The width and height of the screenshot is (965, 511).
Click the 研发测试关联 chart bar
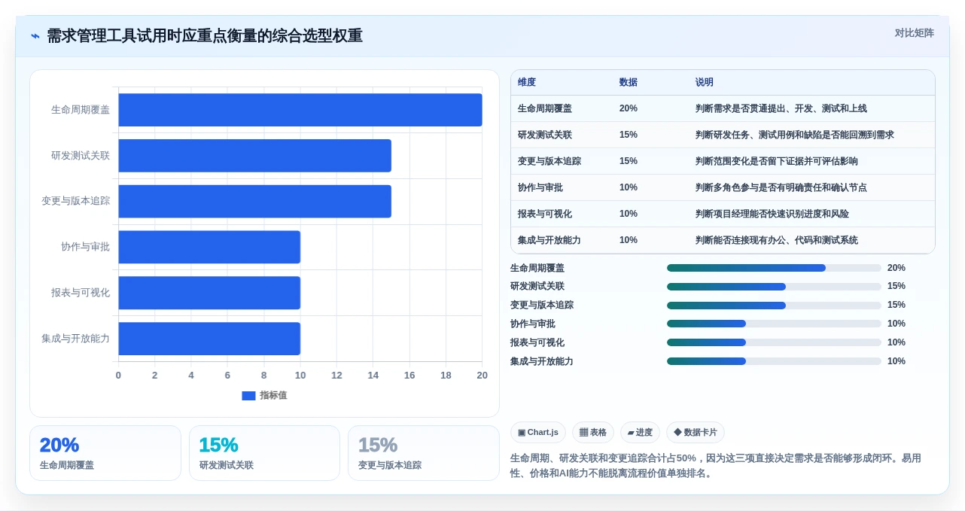coord(254,156)
